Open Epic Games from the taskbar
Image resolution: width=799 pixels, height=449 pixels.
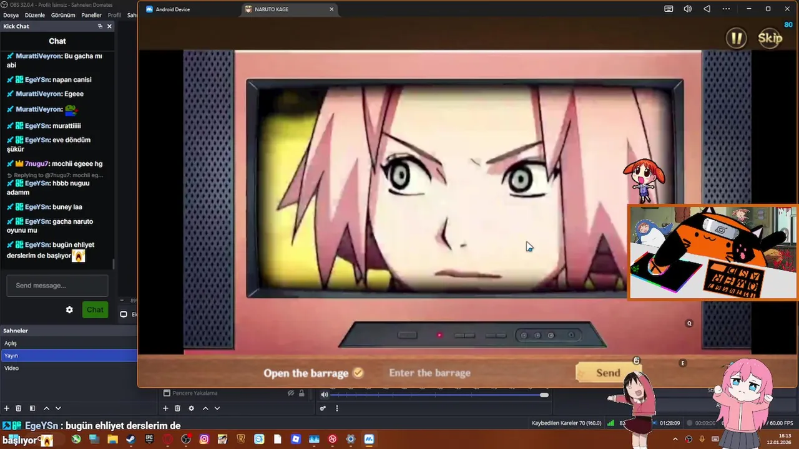[x=149, y=439]
